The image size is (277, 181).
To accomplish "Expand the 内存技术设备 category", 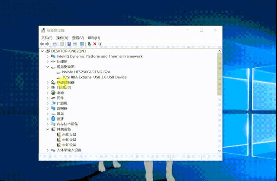I will click(x=48, y=124).
